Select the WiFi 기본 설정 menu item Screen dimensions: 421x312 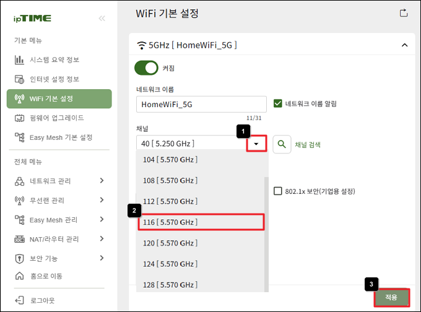pyautogui.click(x=59, y=99)
